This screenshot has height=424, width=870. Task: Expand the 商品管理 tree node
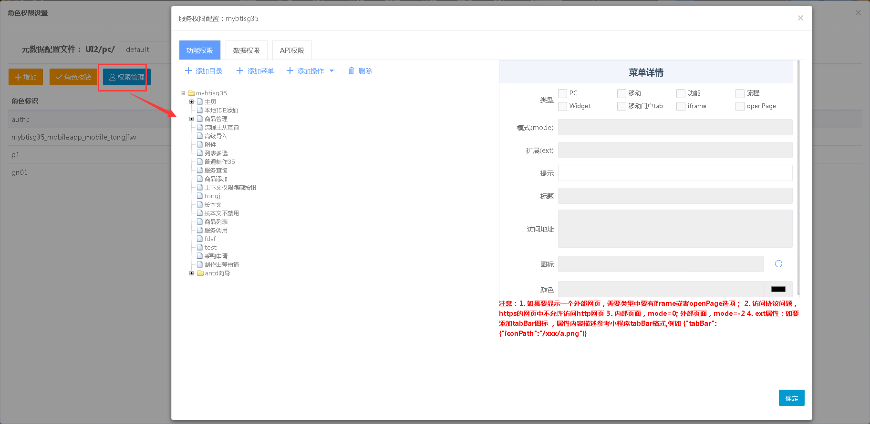(x=192, y=119)
